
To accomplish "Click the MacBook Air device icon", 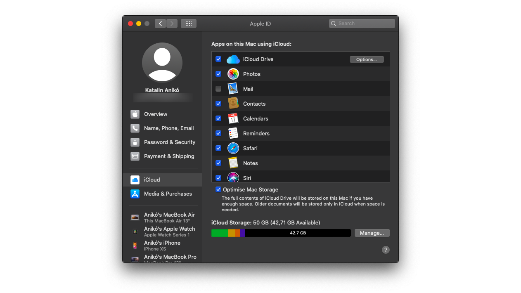I will [x=135, y=217].
